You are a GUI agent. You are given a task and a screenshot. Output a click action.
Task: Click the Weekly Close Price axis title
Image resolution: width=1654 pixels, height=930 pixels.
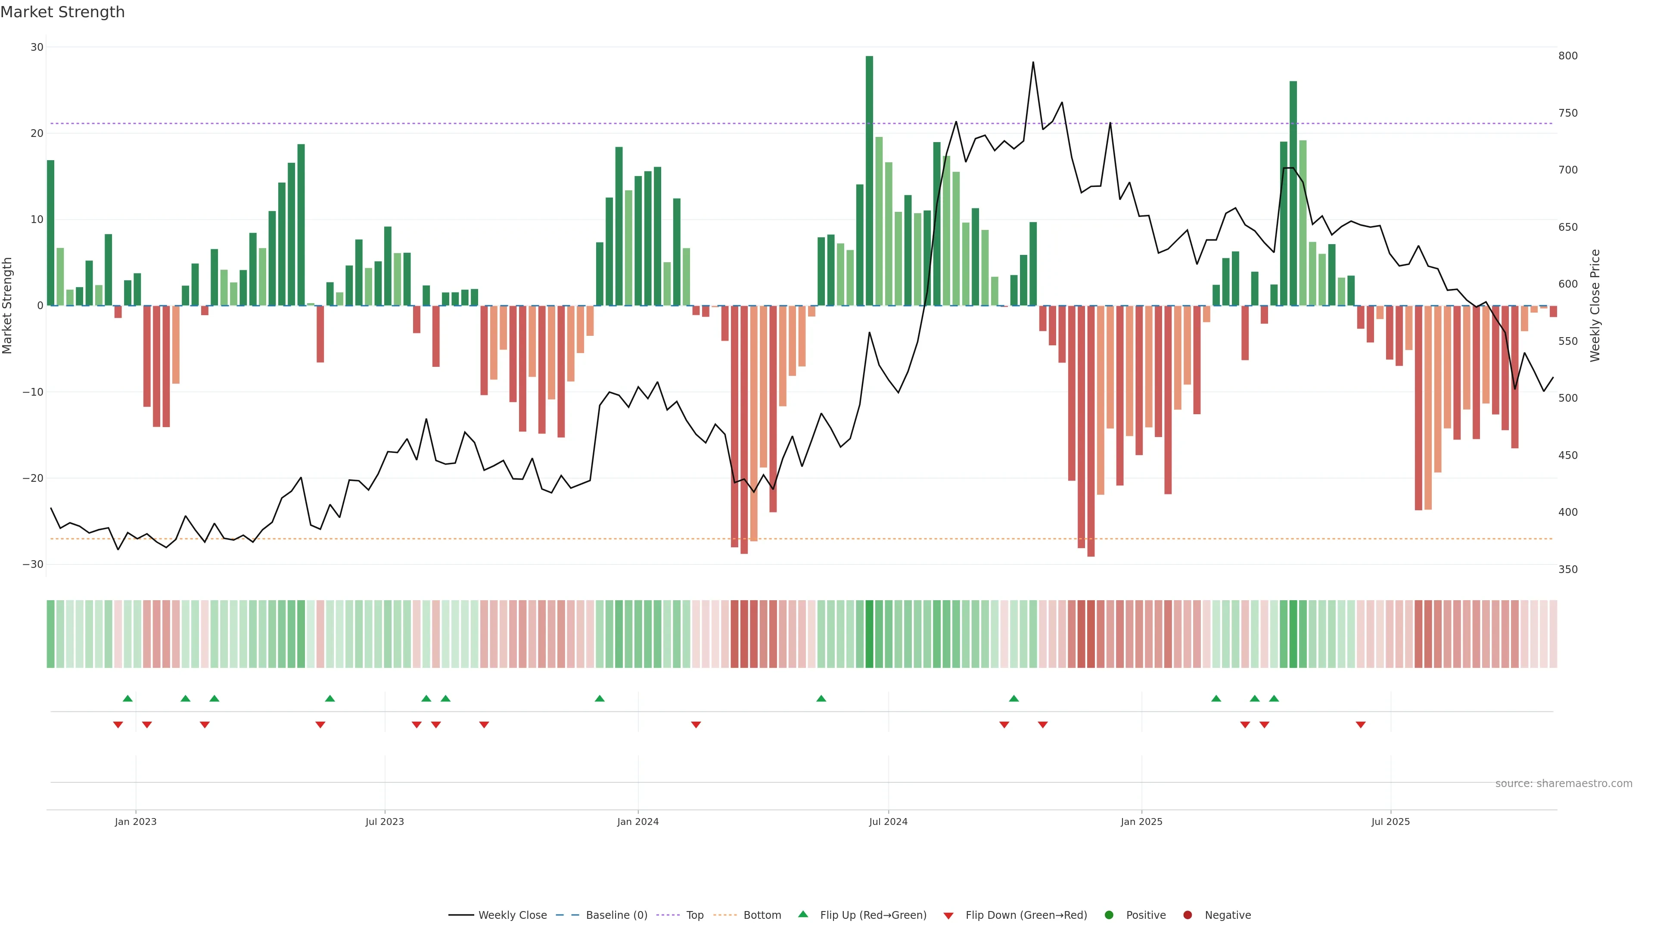click(x=1595, y=306)
